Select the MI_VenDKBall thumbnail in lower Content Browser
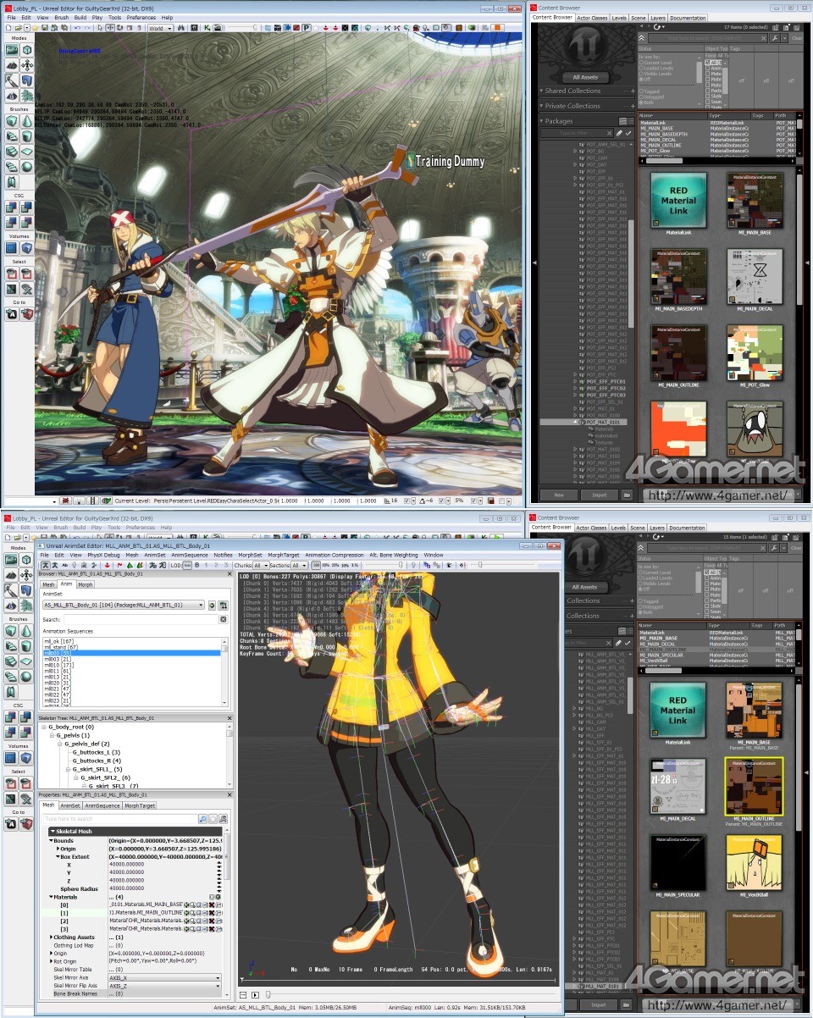Image resolution: width=813 pixels, height=1018 pixels. click(754, 863)
